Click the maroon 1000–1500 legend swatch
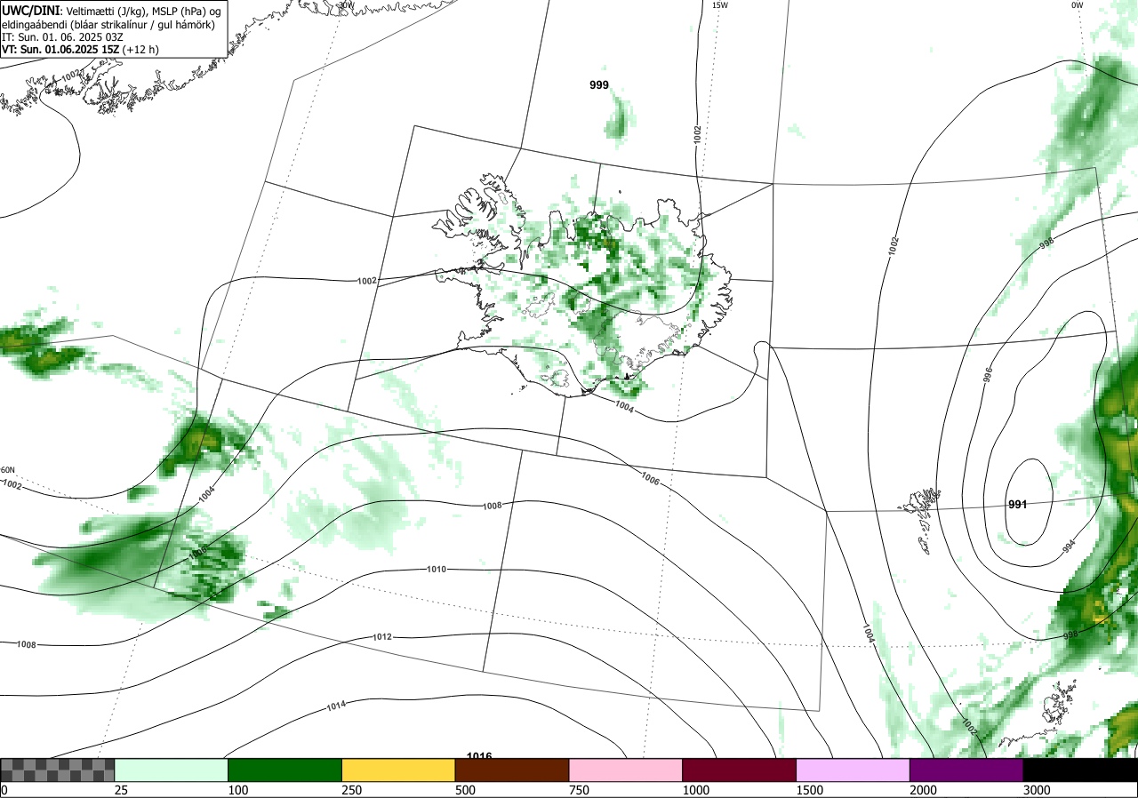Screen dimensions: 1138x798 740,770
